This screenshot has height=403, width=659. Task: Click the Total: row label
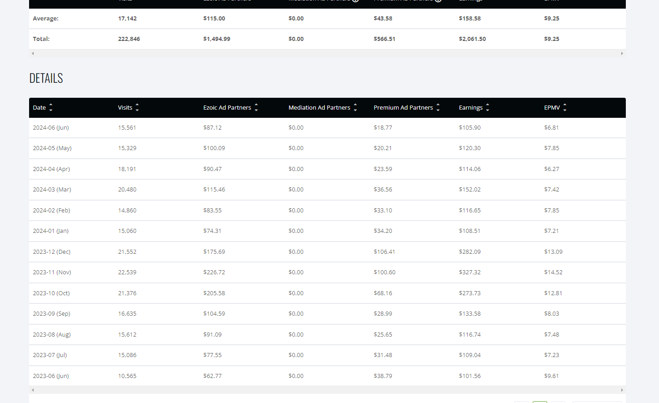click(41, 39)
